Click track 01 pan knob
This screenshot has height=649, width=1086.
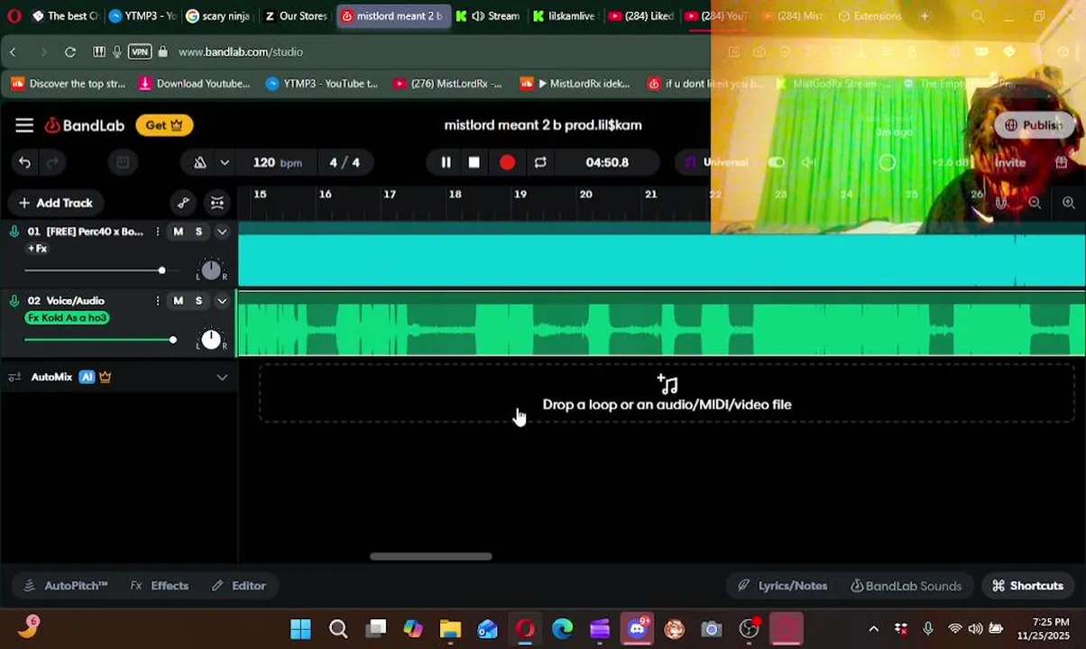(210, 270)
